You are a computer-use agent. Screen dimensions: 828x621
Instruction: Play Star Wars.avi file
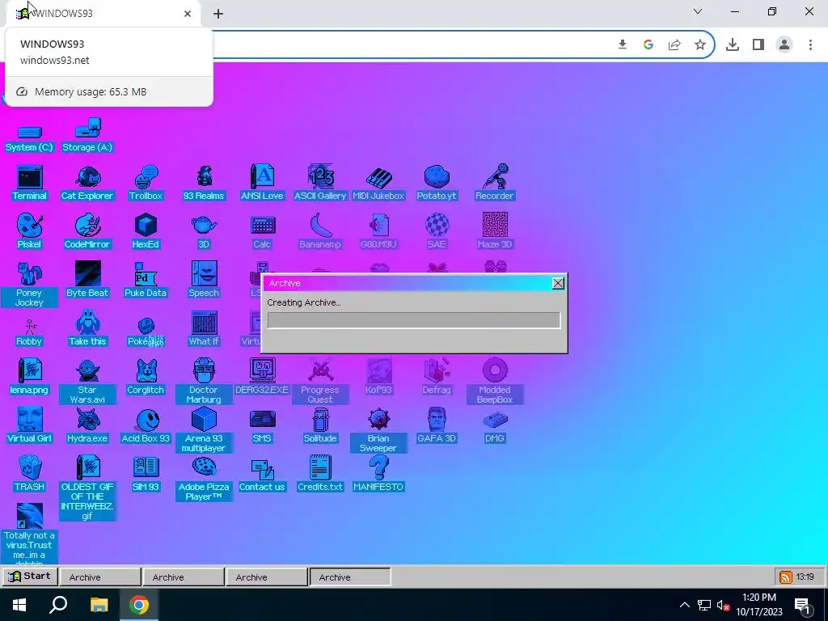point(87,382)
